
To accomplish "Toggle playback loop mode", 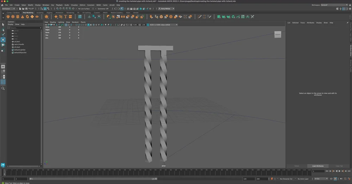I will 331,179.
